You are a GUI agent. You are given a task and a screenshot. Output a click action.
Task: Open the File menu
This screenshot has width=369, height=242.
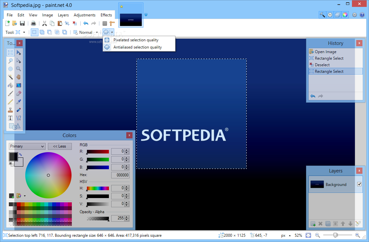[x=10, y=15]
